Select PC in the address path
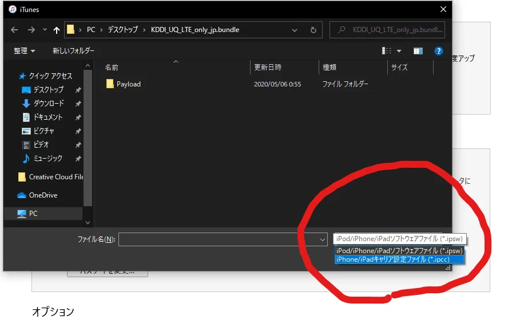Image resolution: width=512 pixels, height=319 pixels. (x=91, y=30)
